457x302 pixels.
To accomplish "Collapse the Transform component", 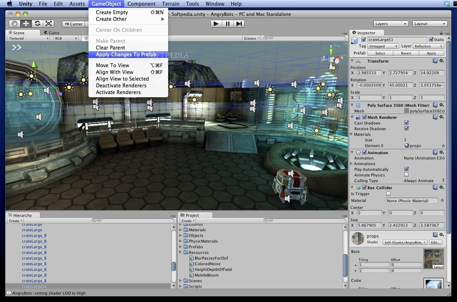I will click(353, 61).
